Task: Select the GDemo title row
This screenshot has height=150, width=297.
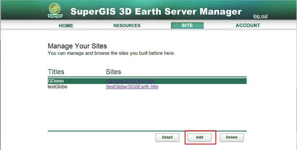Action: click(x=147, y=81)
